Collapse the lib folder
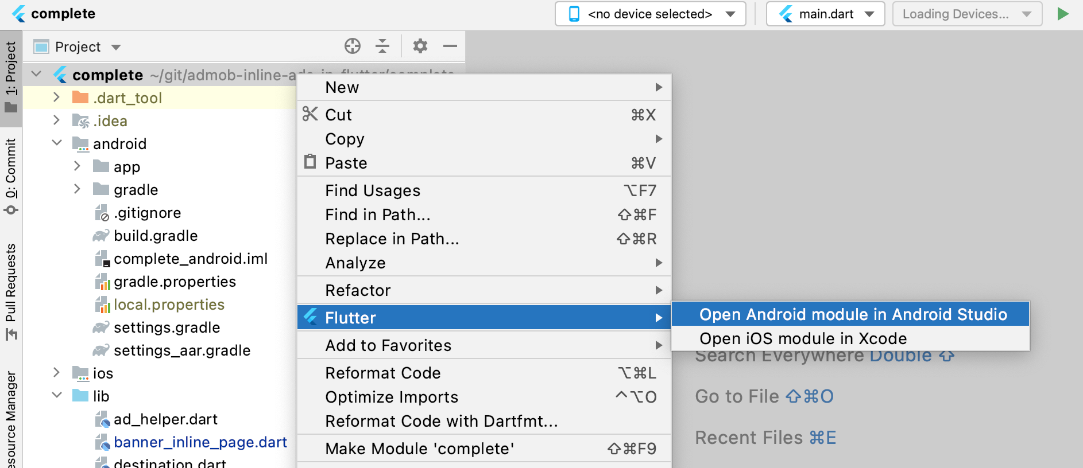Image resolution: width=1083 pixels, height=468 pixels. (56, 395)
